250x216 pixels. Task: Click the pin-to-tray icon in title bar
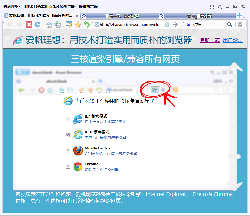coord(220,7)
